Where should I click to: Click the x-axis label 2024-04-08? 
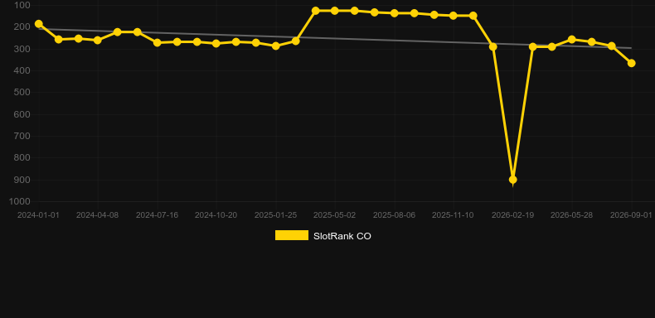(97, 215)
